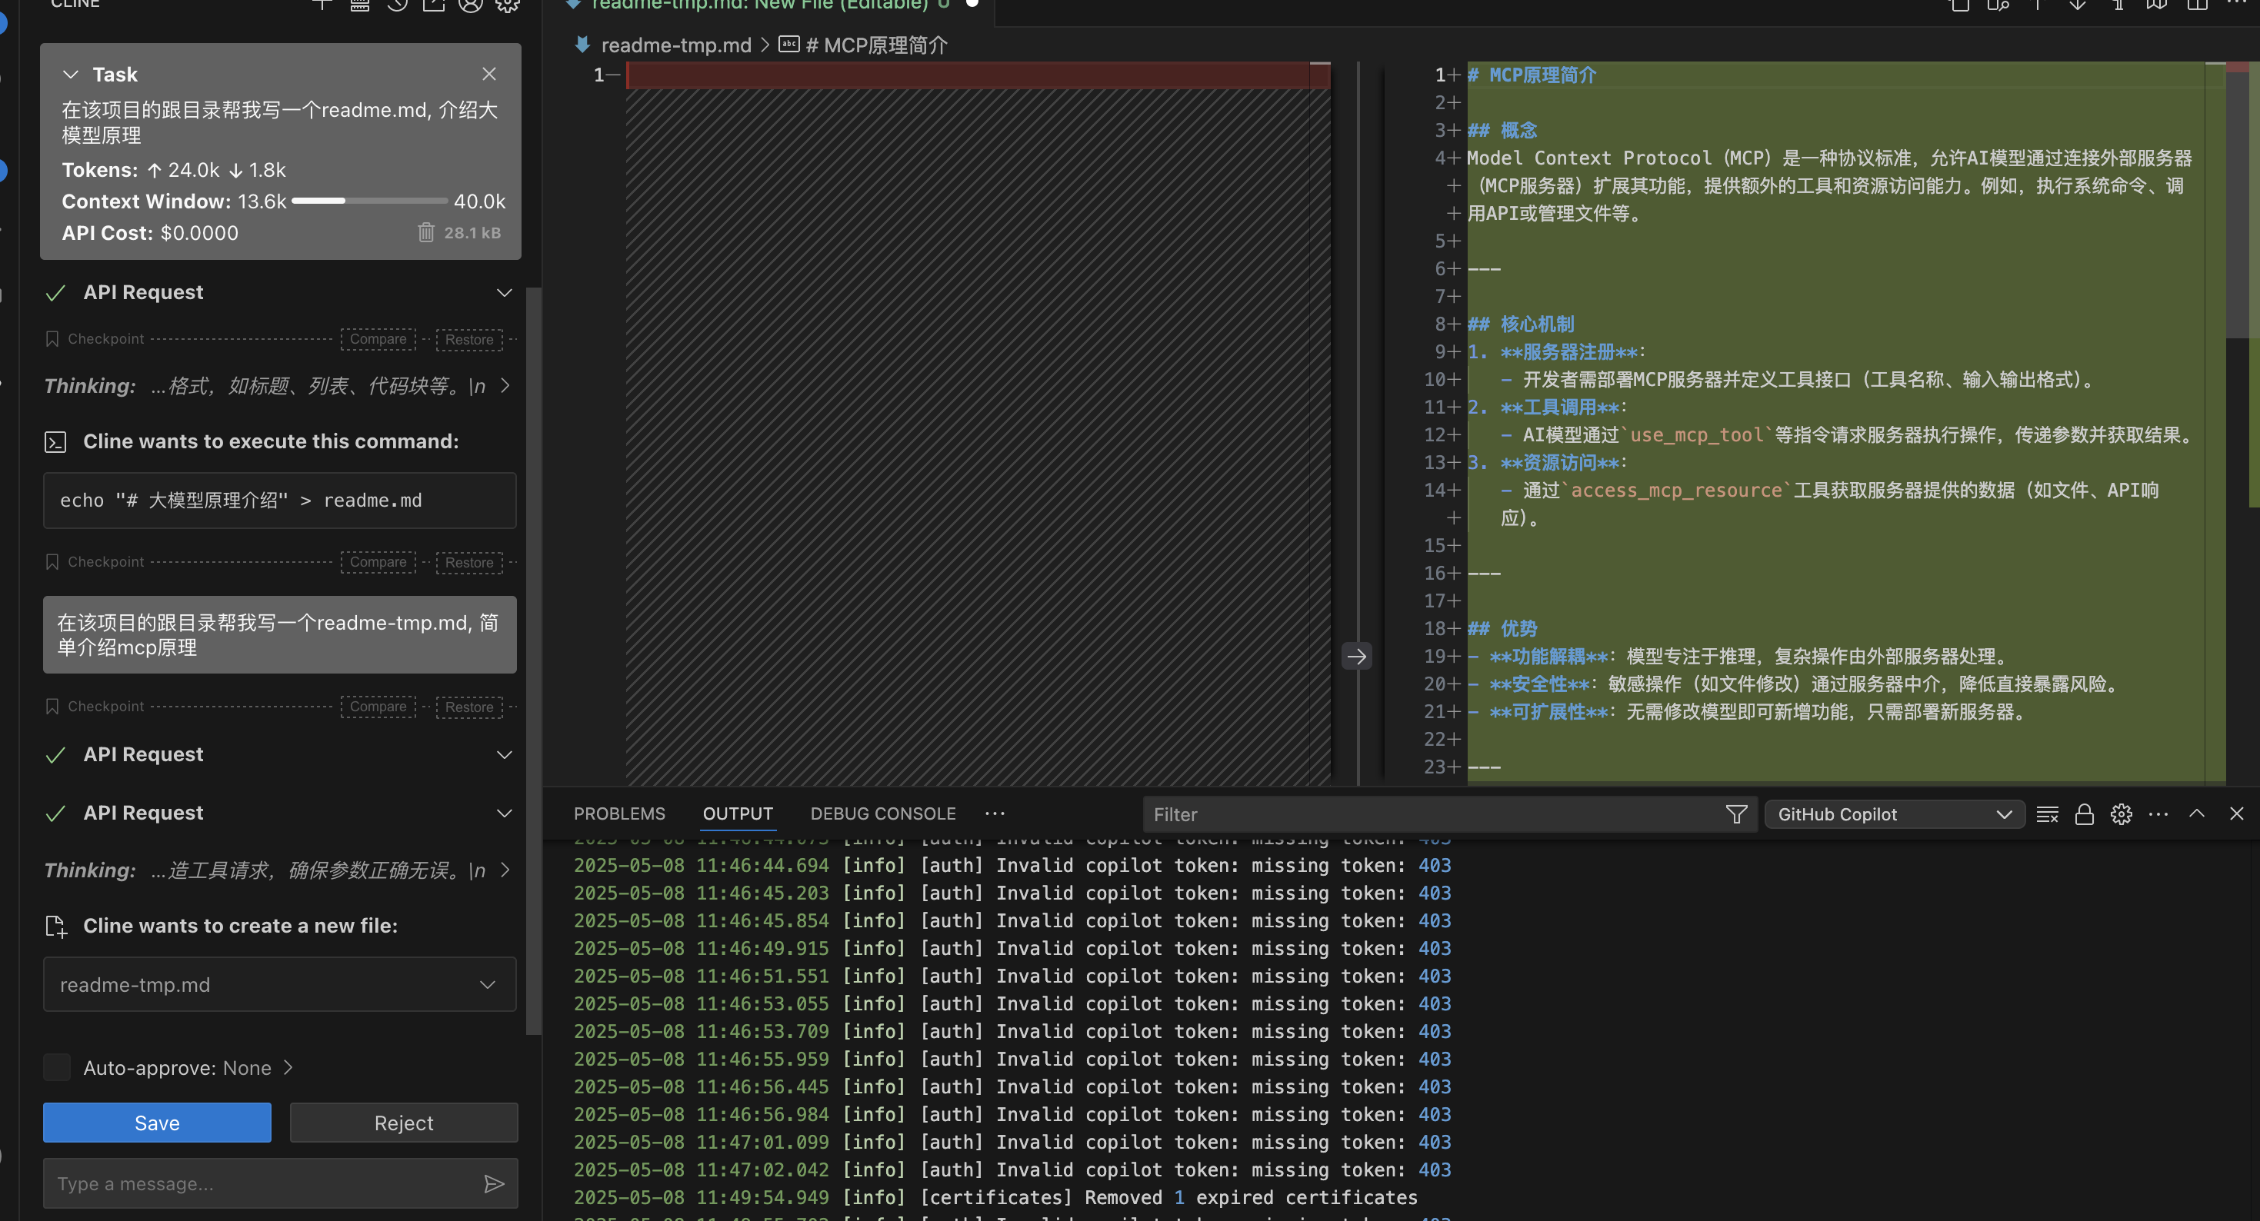
Task: Expand the readme-tmp.md file dropdown
Action: click(x=487, y=984)
